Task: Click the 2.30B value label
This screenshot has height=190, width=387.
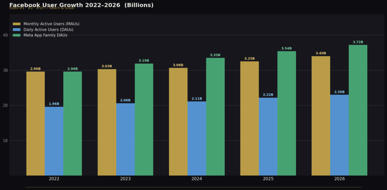Action: [339, 92]
